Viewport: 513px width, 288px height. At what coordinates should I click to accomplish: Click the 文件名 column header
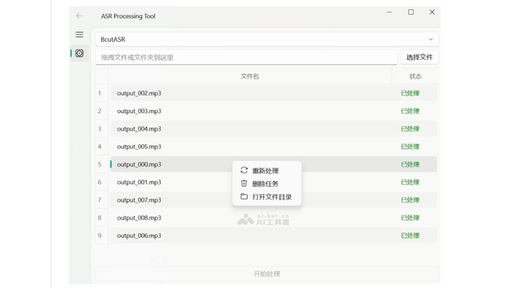click(249, 76)
